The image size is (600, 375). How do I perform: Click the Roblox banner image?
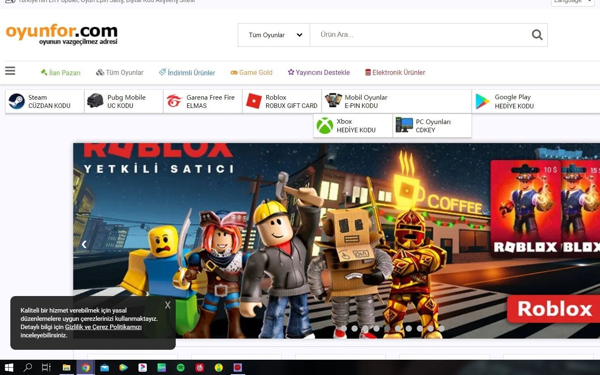click(x=337, y=241)
